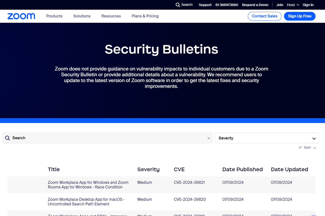Click Date Published of CVE-2024-39821 row
Image resolution: width=325 pixels, height=216 pixels.
click(233, 183)
